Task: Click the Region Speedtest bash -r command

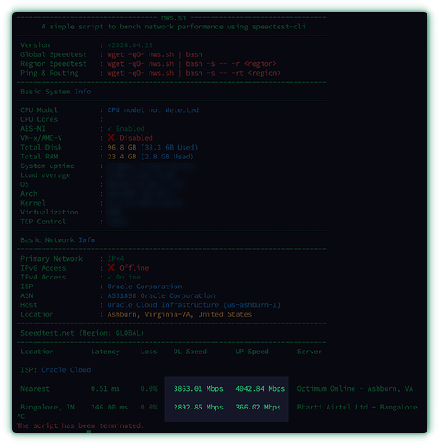Action: tap(191, 64)
